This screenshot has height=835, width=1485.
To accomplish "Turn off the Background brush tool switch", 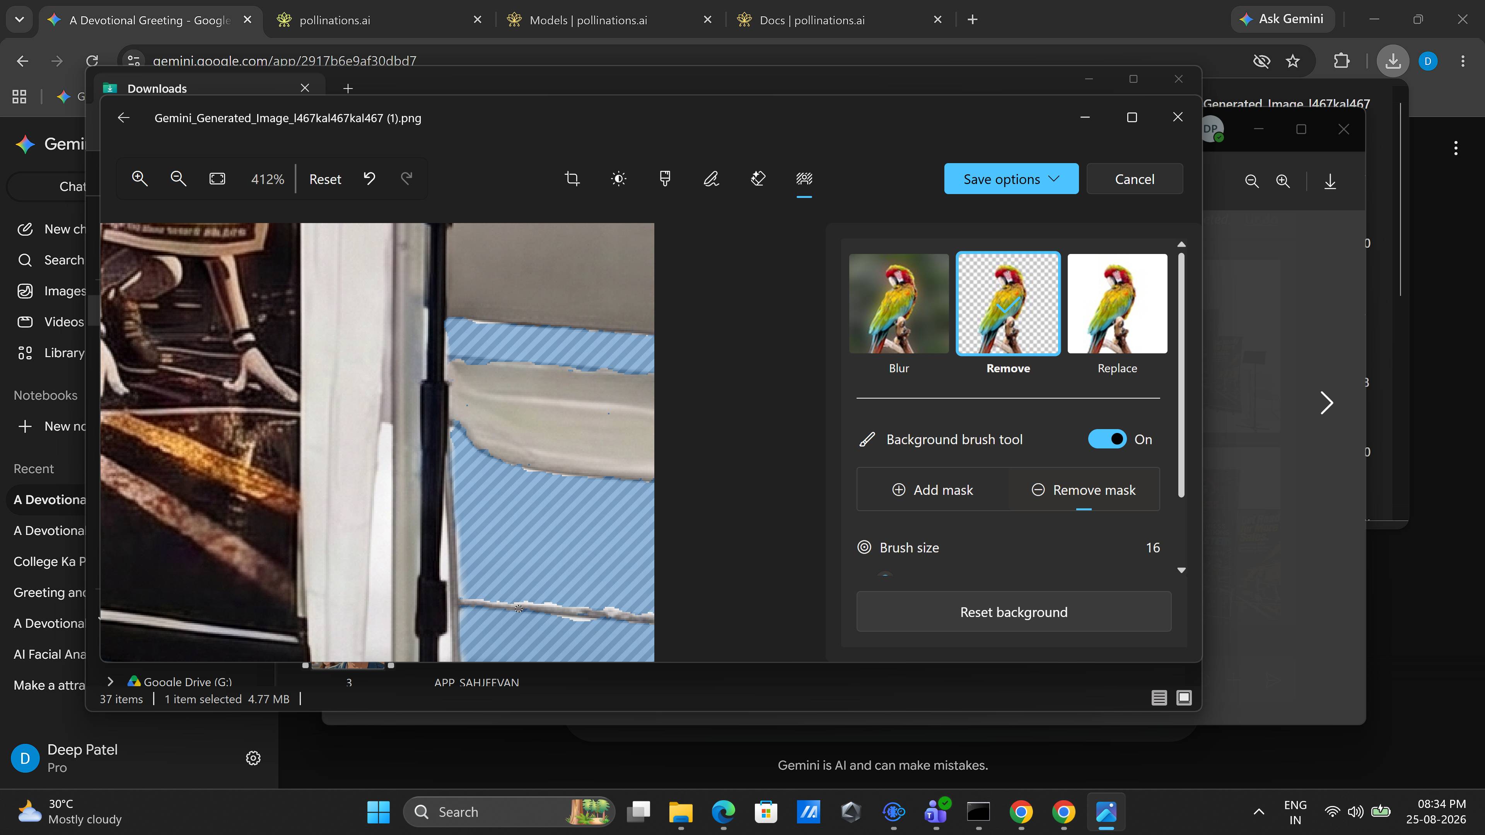I will 1107,439.
